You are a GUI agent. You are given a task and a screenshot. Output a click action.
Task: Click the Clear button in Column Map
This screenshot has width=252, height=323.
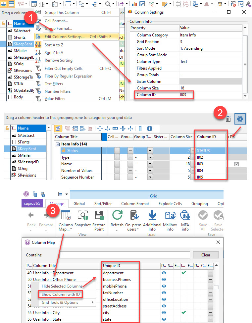[x=206, y=255]
